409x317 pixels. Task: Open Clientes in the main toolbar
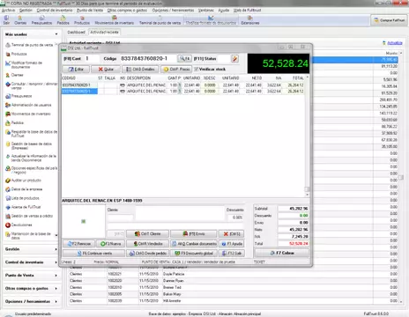tap(20, 20)
